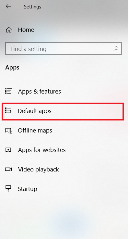The width and height of the screenshot is (129, 239).
Task: Select the Home label
Action: pyautogui.click(x=26, y=30)
